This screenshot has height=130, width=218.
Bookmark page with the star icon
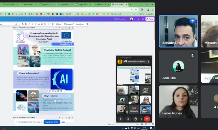click(135, 9)
